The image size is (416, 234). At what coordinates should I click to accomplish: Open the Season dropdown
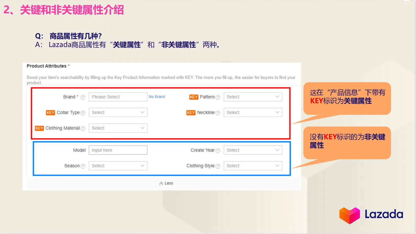(118, 166)
